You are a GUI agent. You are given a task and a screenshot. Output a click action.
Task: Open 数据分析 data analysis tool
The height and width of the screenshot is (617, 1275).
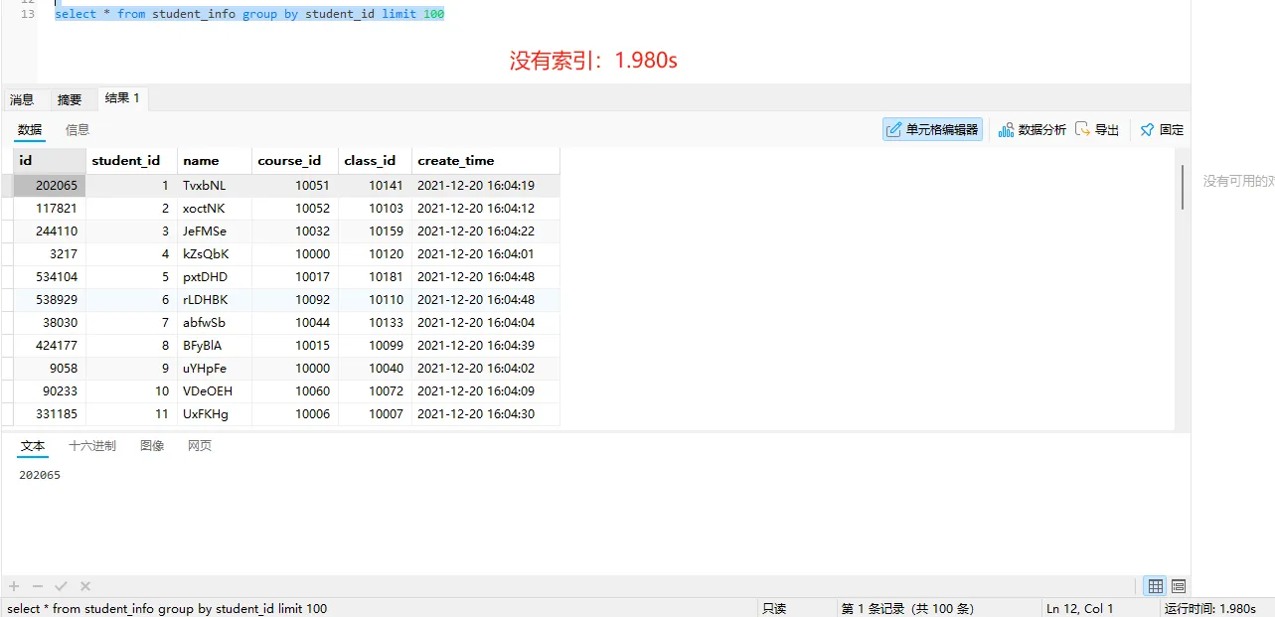[1033, 129]
